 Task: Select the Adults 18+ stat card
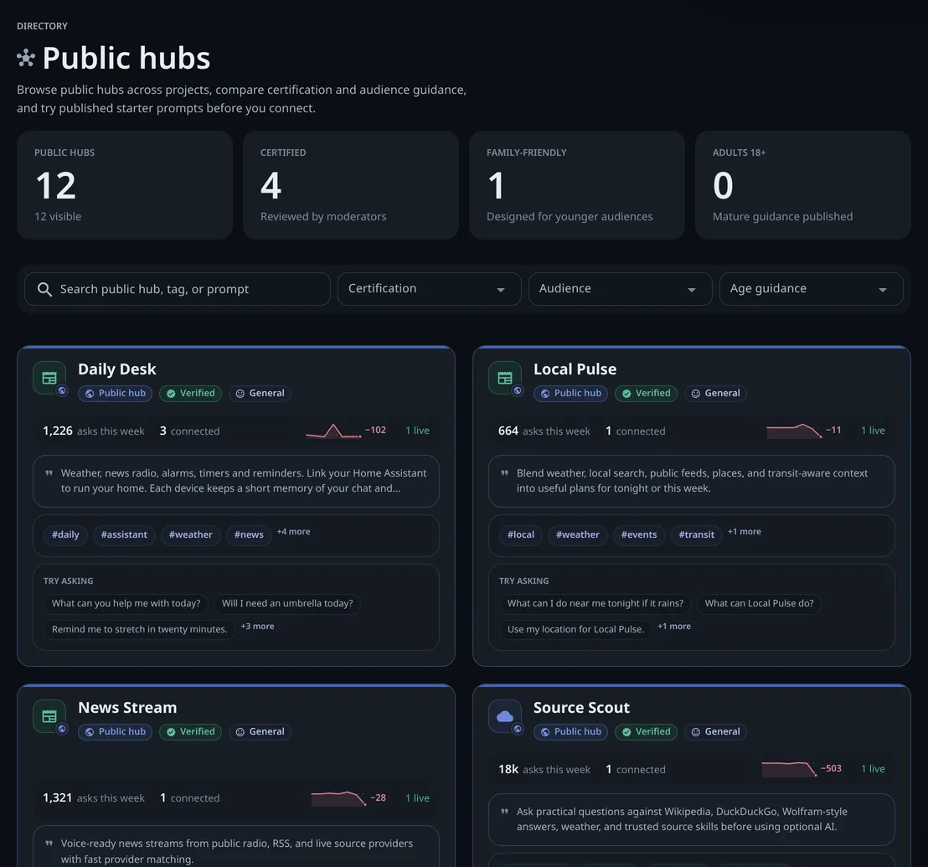803,184
